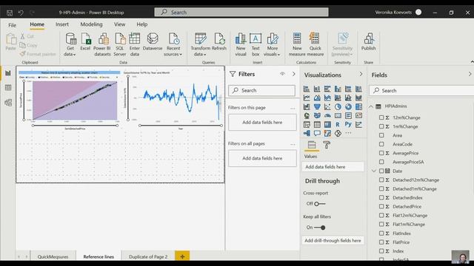The height and width of the screenshot is (266, 474).
Task: Check the Area field checkbox
Action: 381,135
